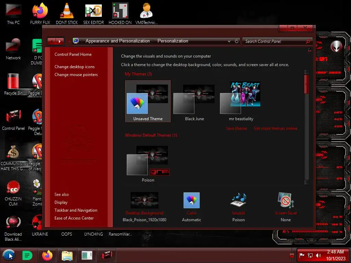Open the Color settings icon
The height and width of the screenshot is (263, 351).
[191, 200]
